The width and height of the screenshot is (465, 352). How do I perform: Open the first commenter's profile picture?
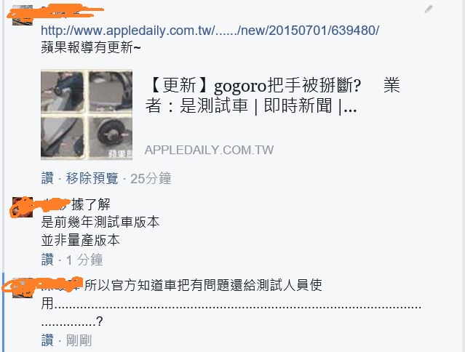23,15
